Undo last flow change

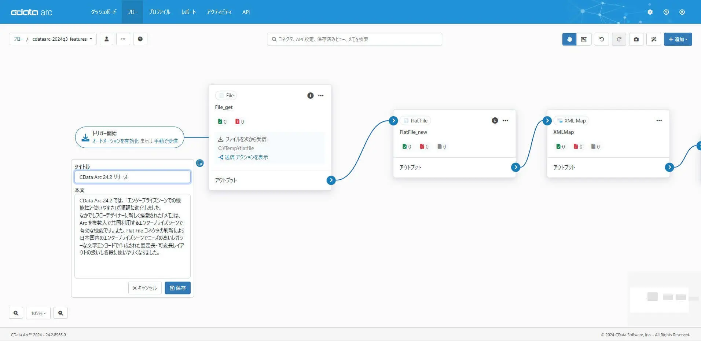click(x=602, y=39)
